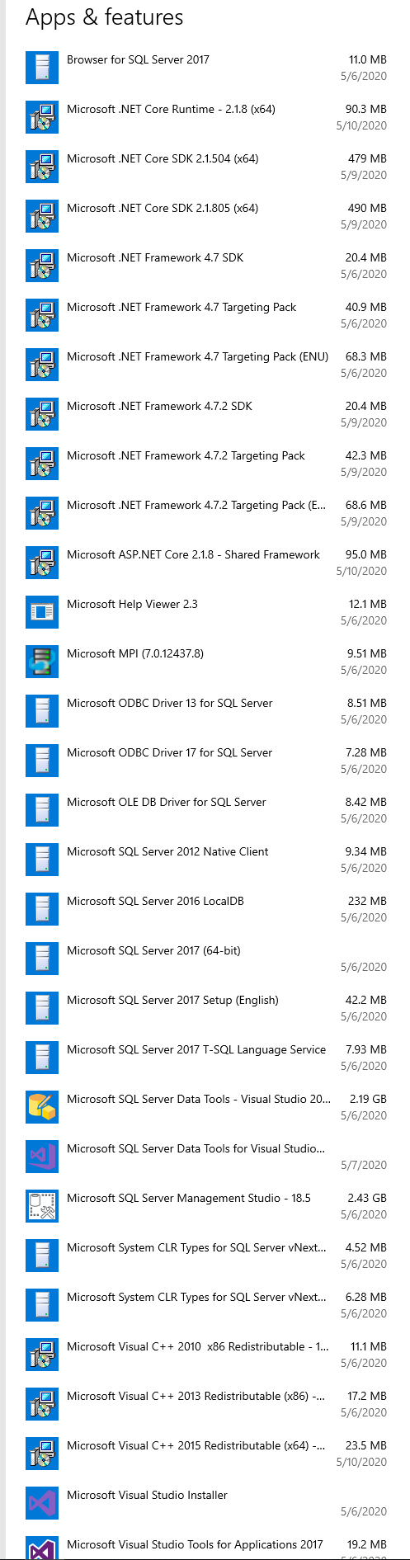Select SQL Server 2017 T-SQL Language Service

point(206,1058)
